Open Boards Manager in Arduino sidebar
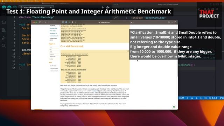The width and height of the screenshot is (224, 126). click(4, 22)
